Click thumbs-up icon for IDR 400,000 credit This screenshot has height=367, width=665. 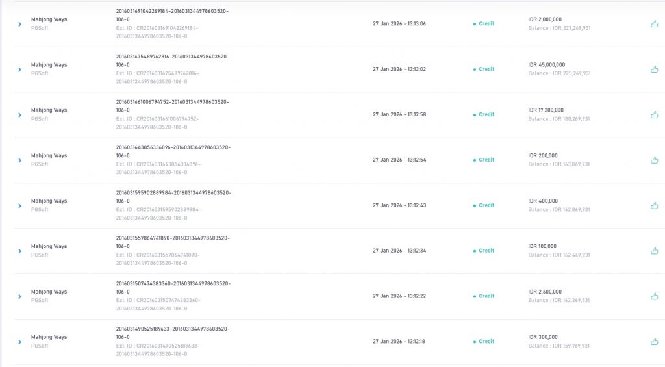click(x=654, y=206)
